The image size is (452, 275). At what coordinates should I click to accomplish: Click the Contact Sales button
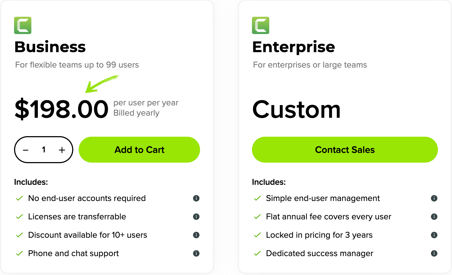(345, 150)
